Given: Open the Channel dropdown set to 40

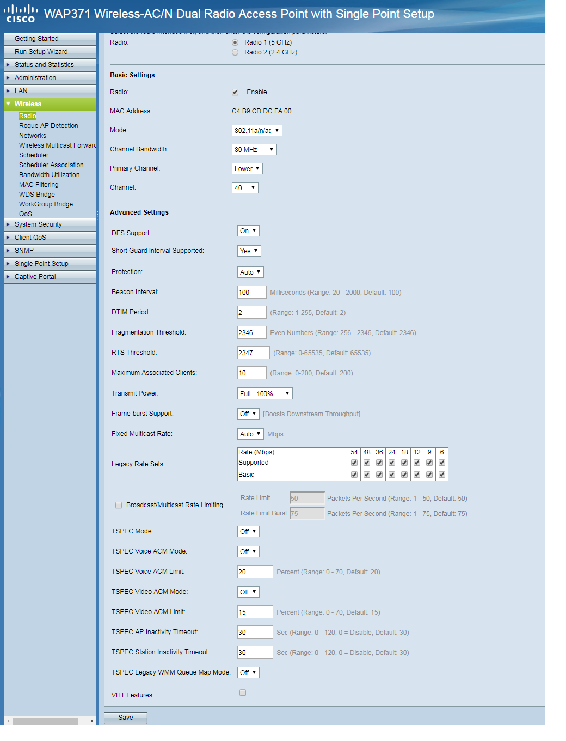Looking at the screenshot, I should [x=245, y=188].
